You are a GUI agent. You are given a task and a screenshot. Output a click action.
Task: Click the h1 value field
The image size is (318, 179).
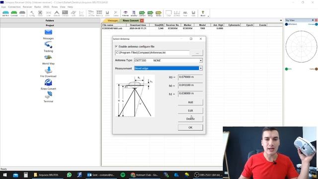click(x=190, y=93)
